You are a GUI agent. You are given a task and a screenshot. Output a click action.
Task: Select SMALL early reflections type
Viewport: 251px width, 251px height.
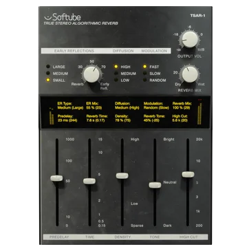48,80
